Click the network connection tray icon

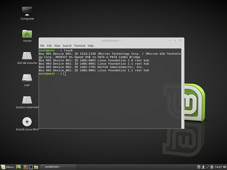coord(207,167)
